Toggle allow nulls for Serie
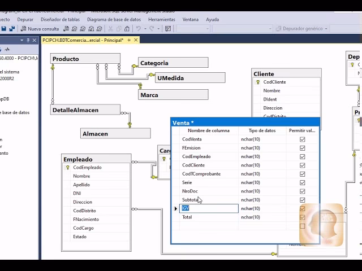 302,182
